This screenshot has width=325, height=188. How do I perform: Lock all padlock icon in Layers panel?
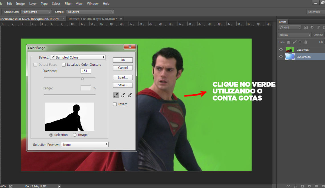pos(306,42)
